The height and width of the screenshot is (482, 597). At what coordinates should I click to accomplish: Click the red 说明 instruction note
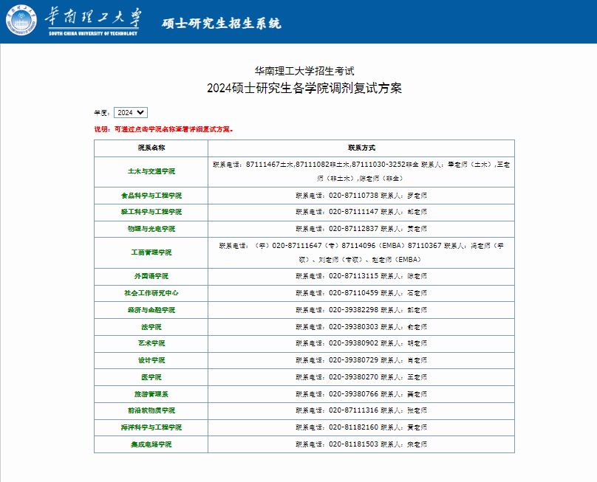tap(164, 129)
